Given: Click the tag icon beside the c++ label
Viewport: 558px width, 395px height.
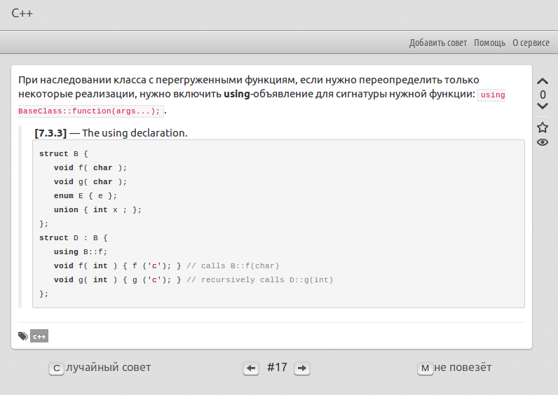Looking at the screenshot, I should point(23,336).
